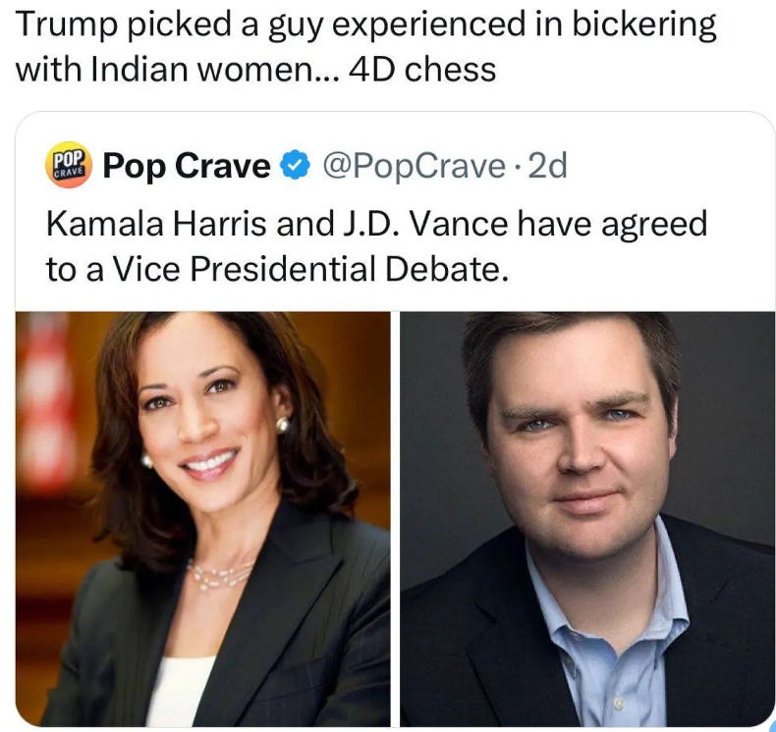This screenshot has width=776, height=732.
Task: Click the pearl necklace in the left photo
Action: coord(220,575)
